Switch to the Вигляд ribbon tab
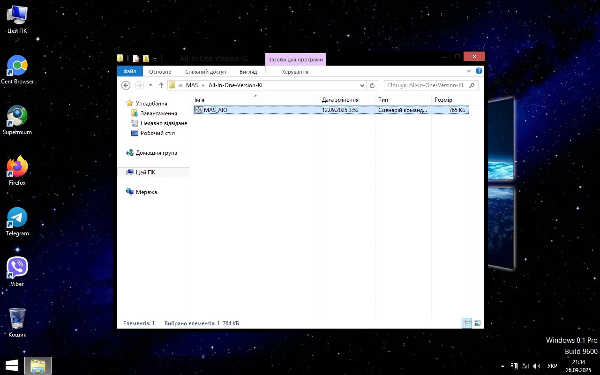600x375 pixels. [248, 72]
